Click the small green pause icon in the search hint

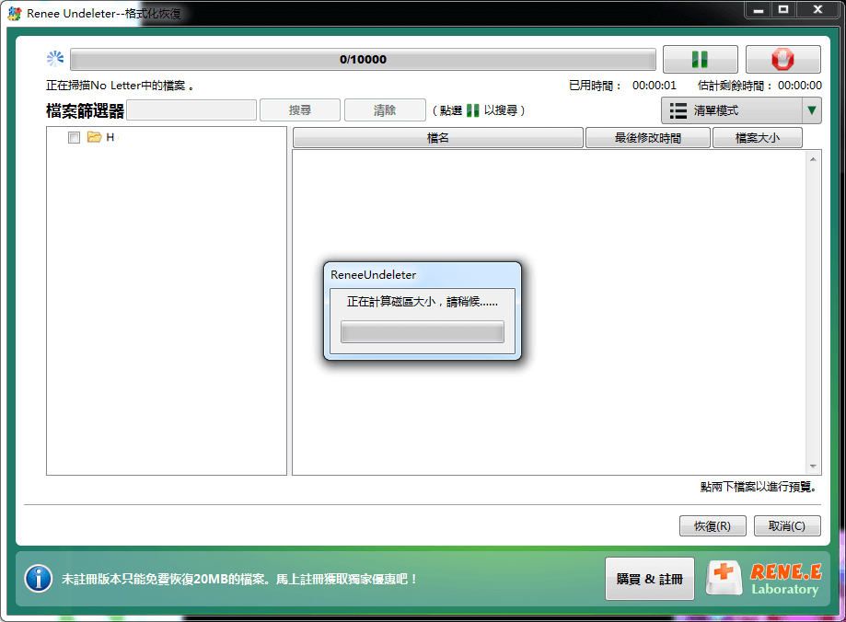472,110
